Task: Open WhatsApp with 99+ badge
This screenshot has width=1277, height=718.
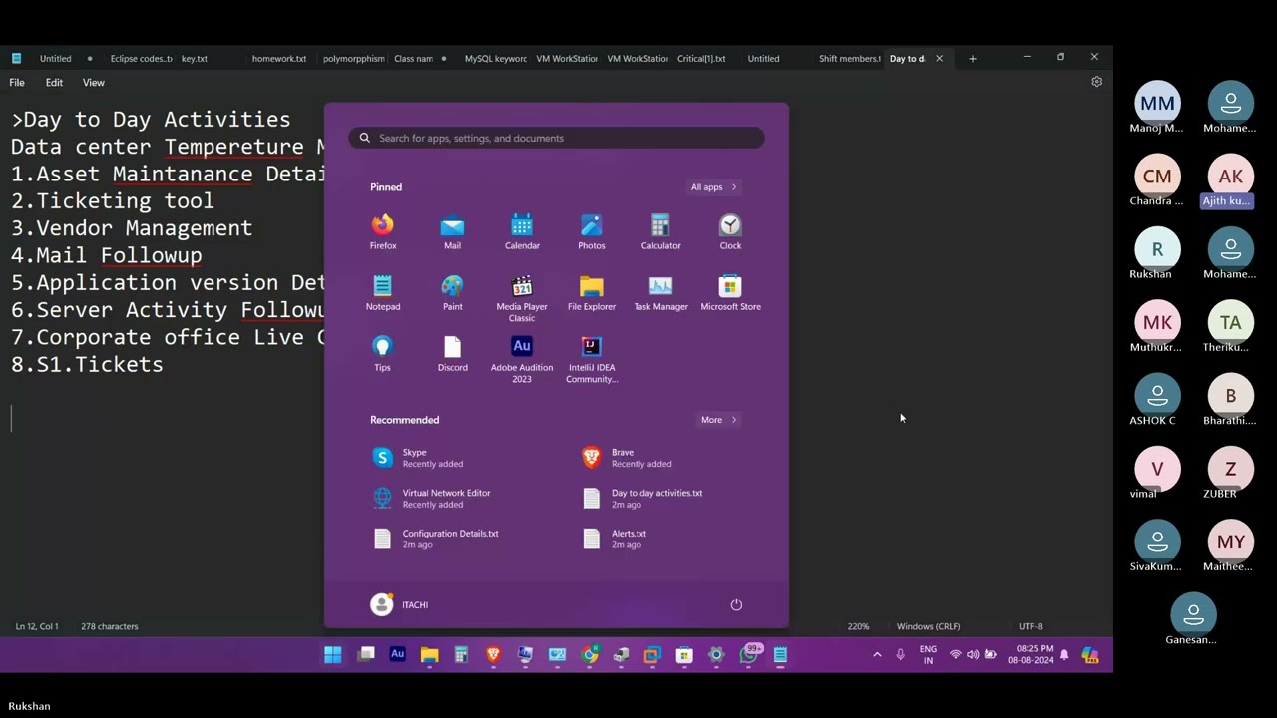Action: pos(750,654)
